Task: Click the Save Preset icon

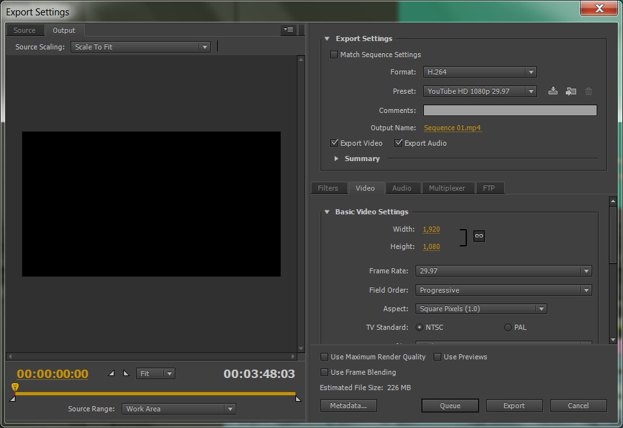Action: pyautogui.click(x=552, y=91)
